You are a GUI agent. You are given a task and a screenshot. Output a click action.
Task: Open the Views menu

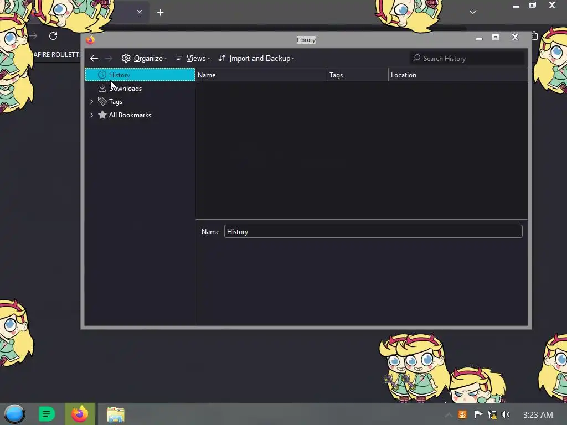tap(192, 58)
